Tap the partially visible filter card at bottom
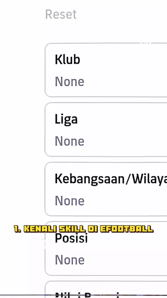This screenshot has width=167, height=298. pos(106,289)
